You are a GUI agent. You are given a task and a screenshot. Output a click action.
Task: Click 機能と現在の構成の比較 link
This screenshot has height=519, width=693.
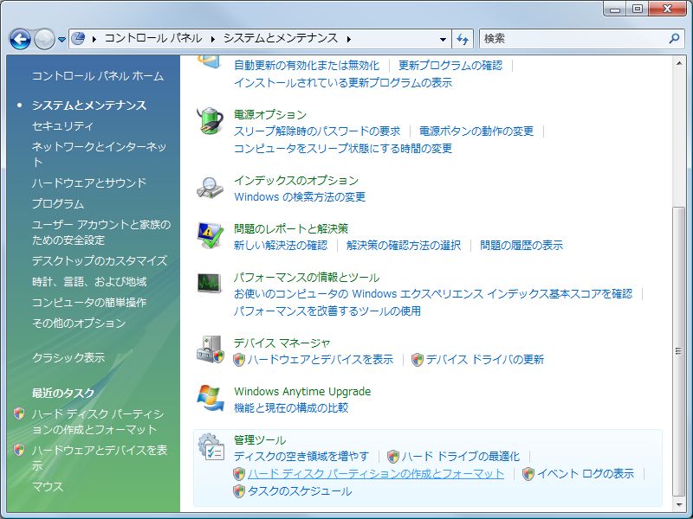291,407
